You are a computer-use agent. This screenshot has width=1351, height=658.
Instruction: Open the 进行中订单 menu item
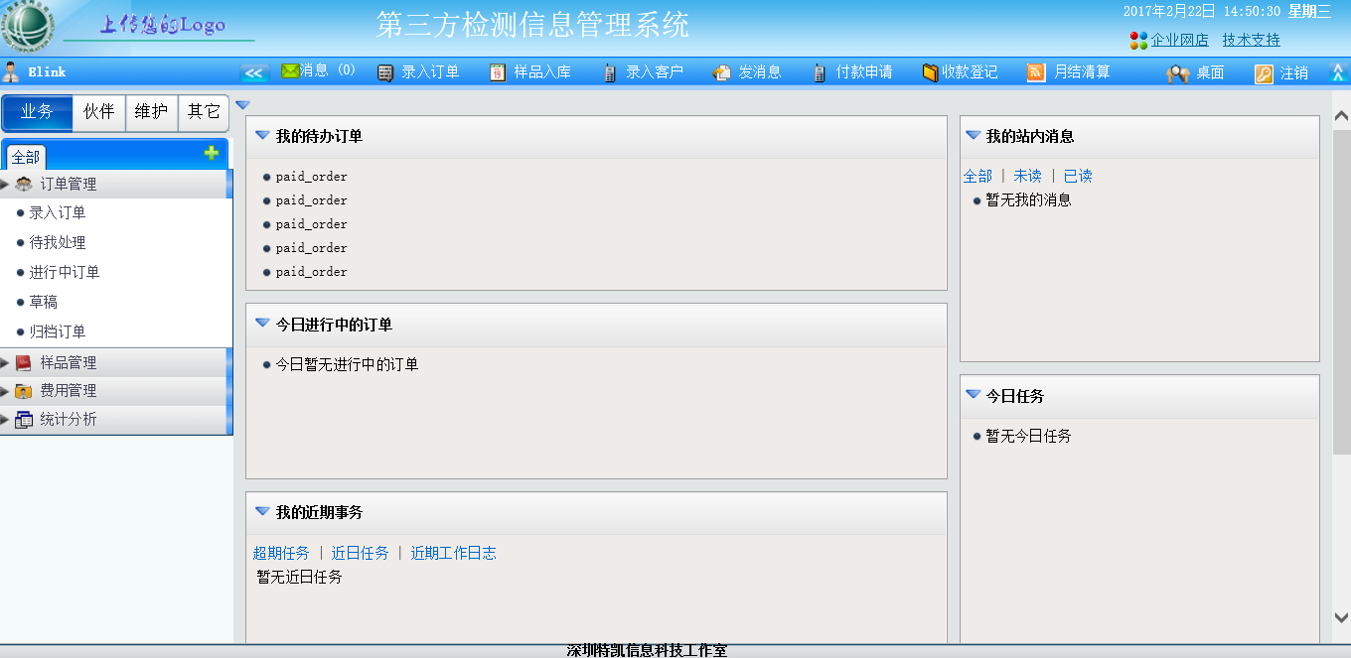tap(65, 272)
